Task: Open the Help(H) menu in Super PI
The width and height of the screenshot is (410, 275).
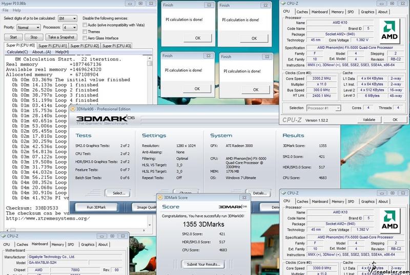Action: pyautogui.click(x=62, y=52)
